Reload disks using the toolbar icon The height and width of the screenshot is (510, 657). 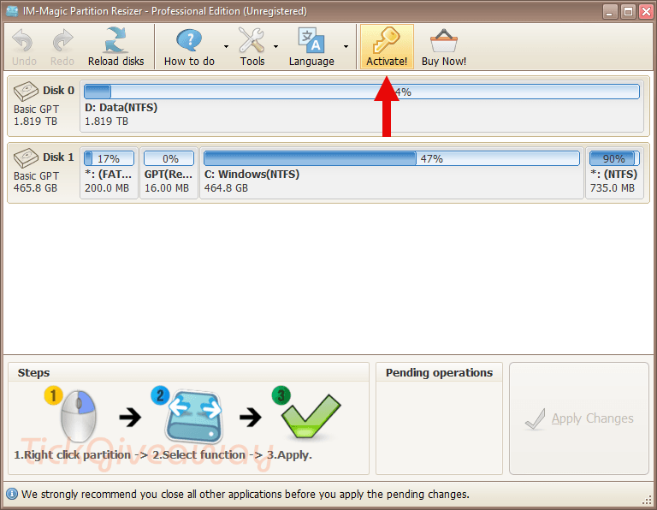pos(115,40)
